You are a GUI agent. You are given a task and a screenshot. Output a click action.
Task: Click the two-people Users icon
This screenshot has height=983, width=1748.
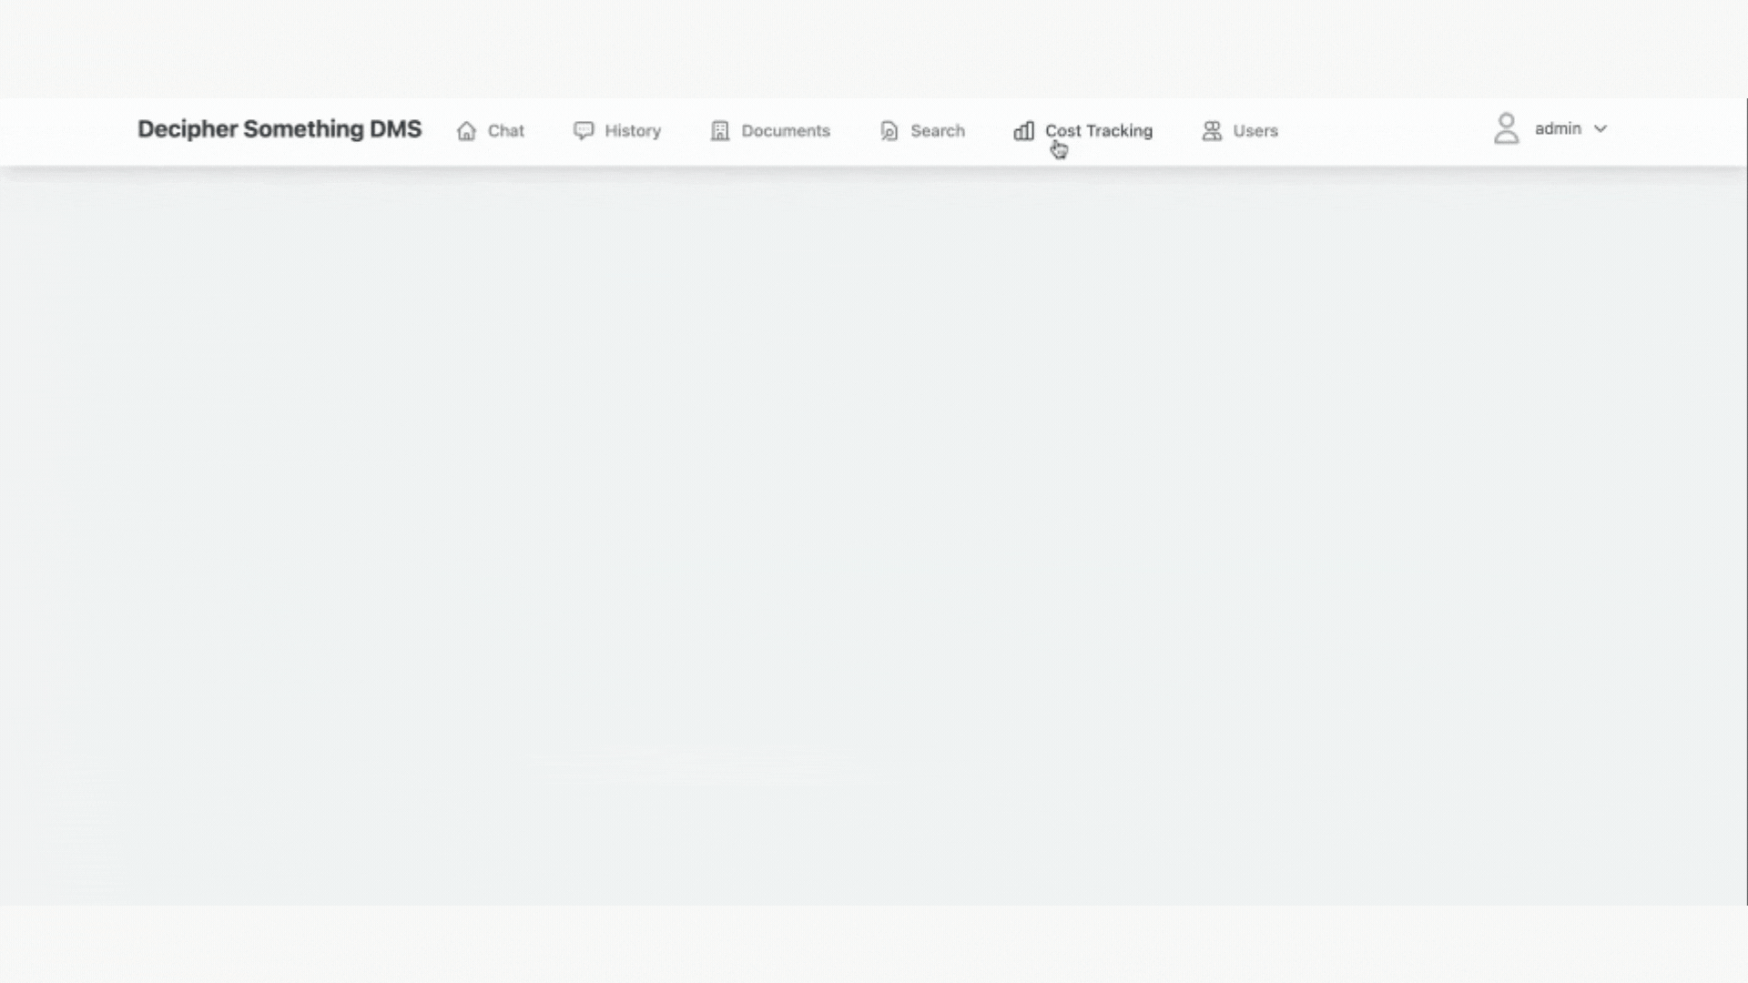[1212, 131]
